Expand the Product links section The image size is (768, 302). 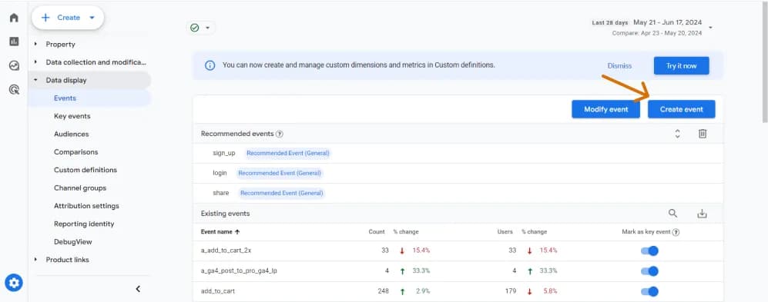click(35, 260)
